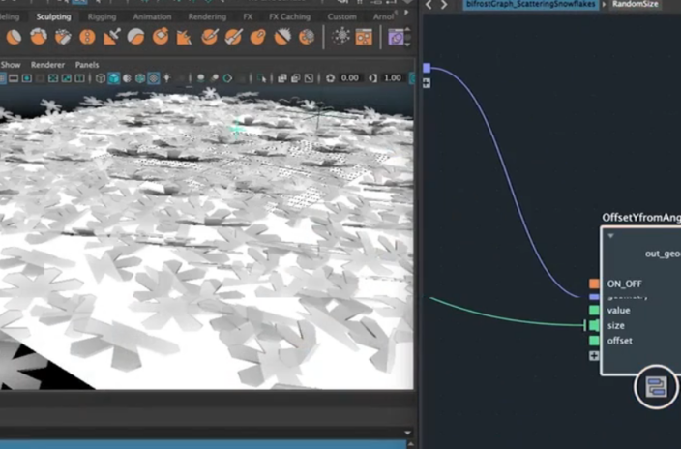
Task: Select the last sculpting brush on the shelf
Action: [306, 37]
